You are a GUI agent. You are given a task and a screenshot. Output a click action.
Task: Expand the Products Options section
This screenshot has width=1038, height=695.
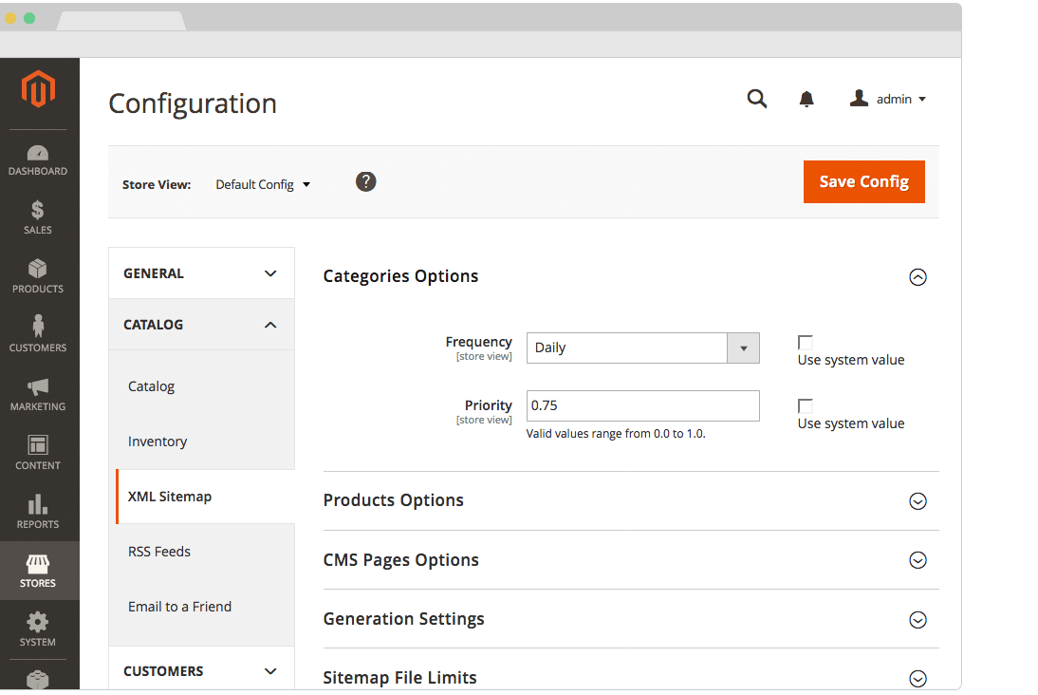(x=917, y=501)
